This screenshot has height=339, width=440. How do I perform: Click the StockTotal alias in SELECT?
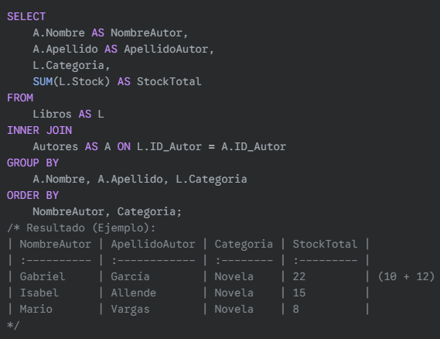point(169,82)
